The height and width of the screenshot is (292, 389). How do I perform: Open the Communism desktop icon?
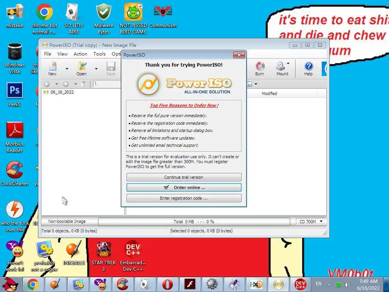(x=163, y=16)
